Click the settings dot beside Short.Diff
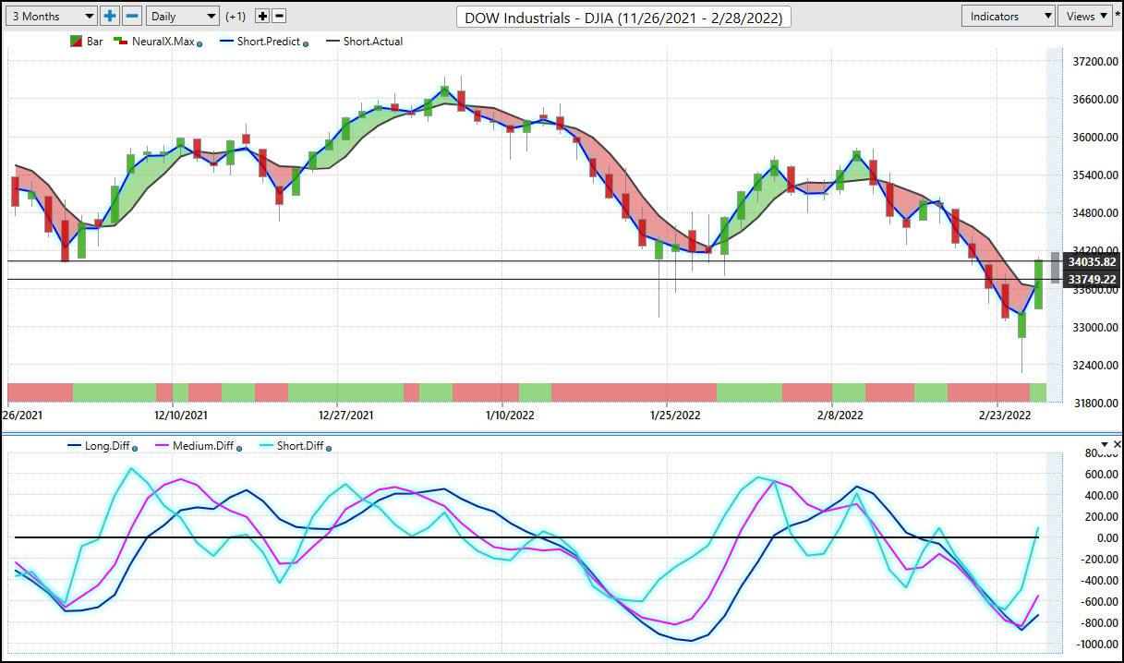1124x663 pixels. (329, 449)
